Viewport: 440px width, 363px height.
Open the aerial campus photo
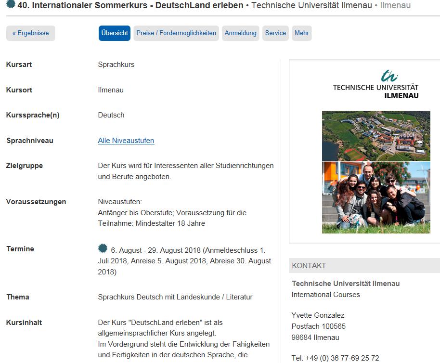pos(376,136)
